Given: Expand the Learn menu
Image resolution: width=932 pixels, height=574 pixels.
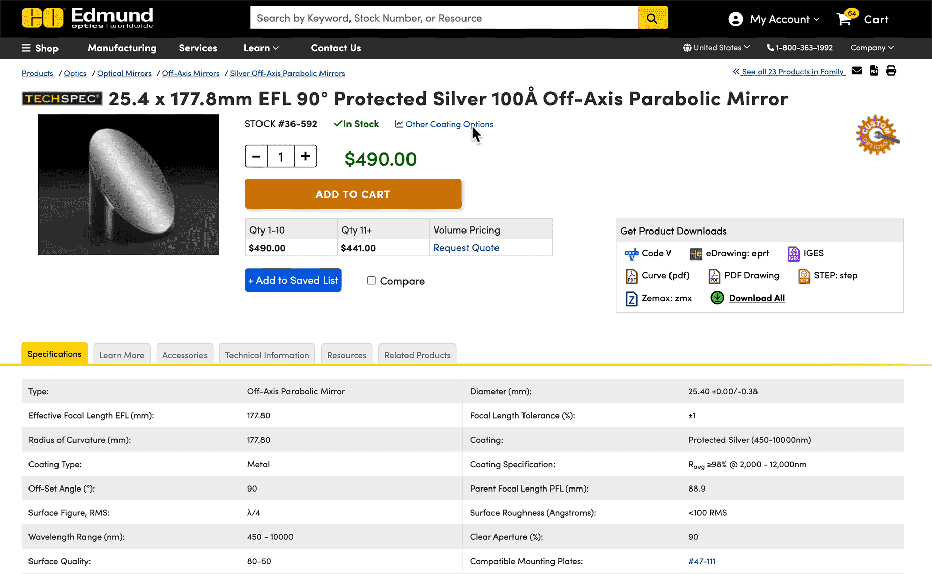Looking at the screenshot, I should [261, 48].
